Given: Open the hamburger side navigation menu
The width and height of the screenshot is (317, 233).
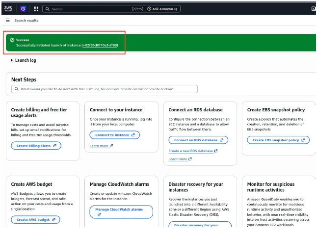Looking at the screenshot, I should [x=8, y=20].
